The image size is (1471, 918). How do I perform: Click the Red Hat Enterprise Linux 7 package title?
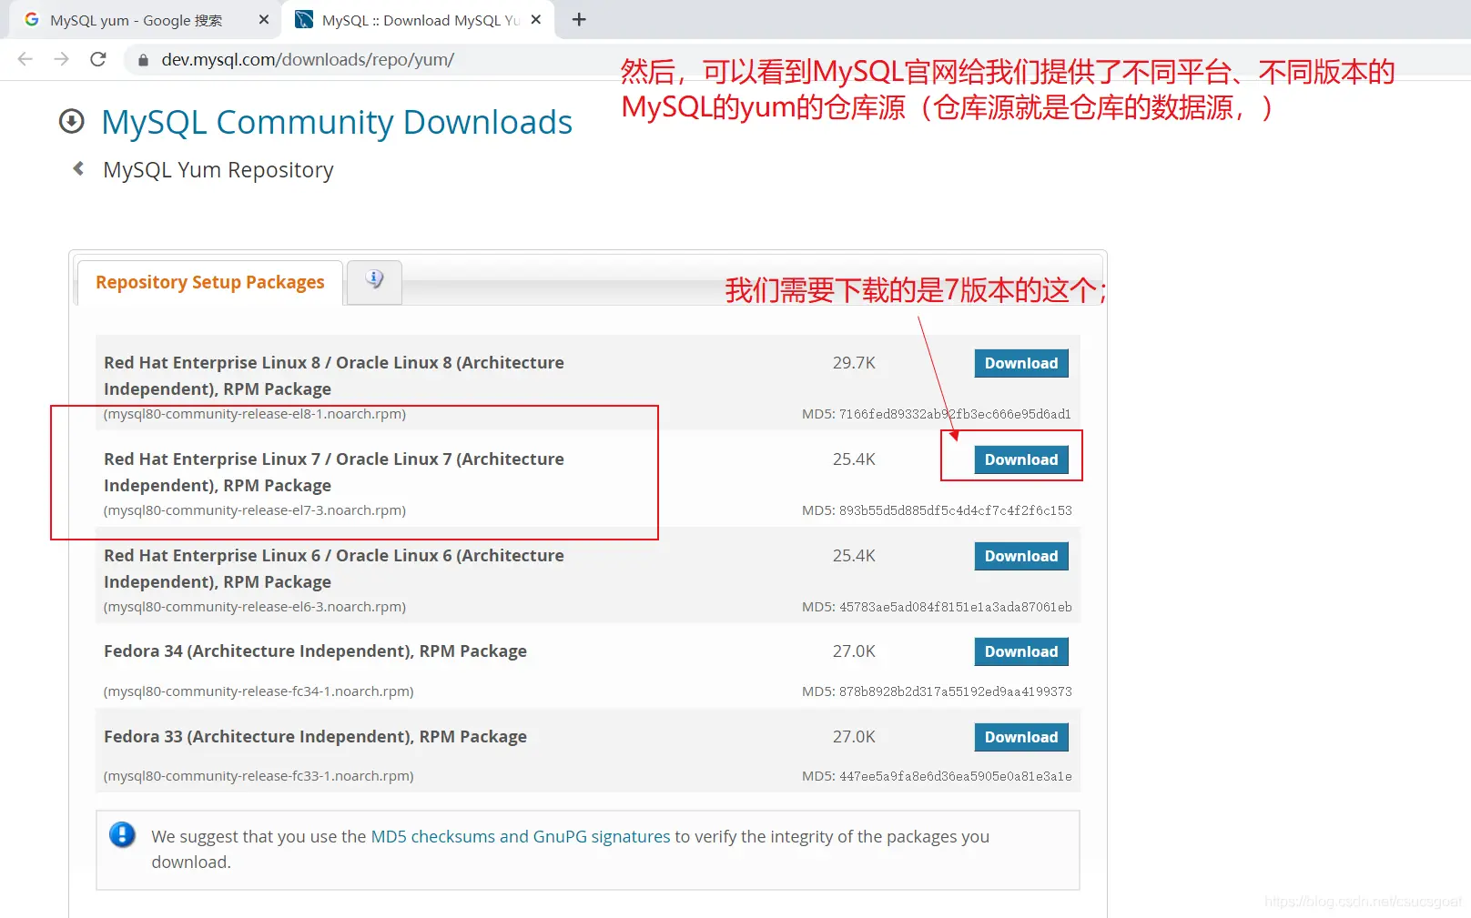(334, 472)
